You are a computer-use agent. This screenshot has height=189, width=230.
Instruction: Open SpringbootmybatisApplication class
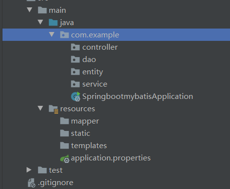(137, 96)
